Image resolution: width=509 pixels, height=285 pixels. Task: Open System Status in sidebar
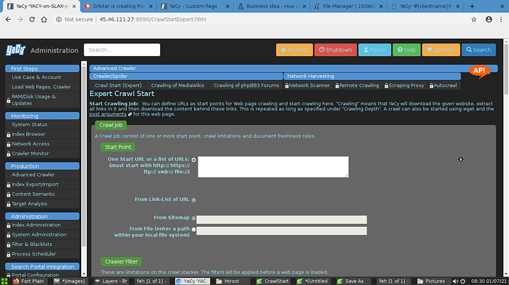30,124
